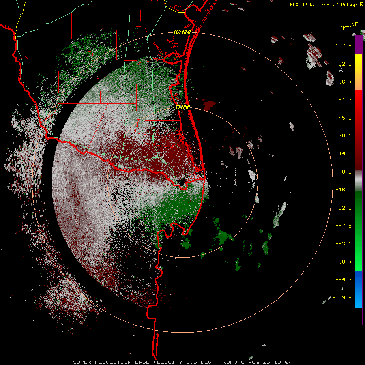
Task: Click the KBRO radar site at map center
Action: coord(182,181)
